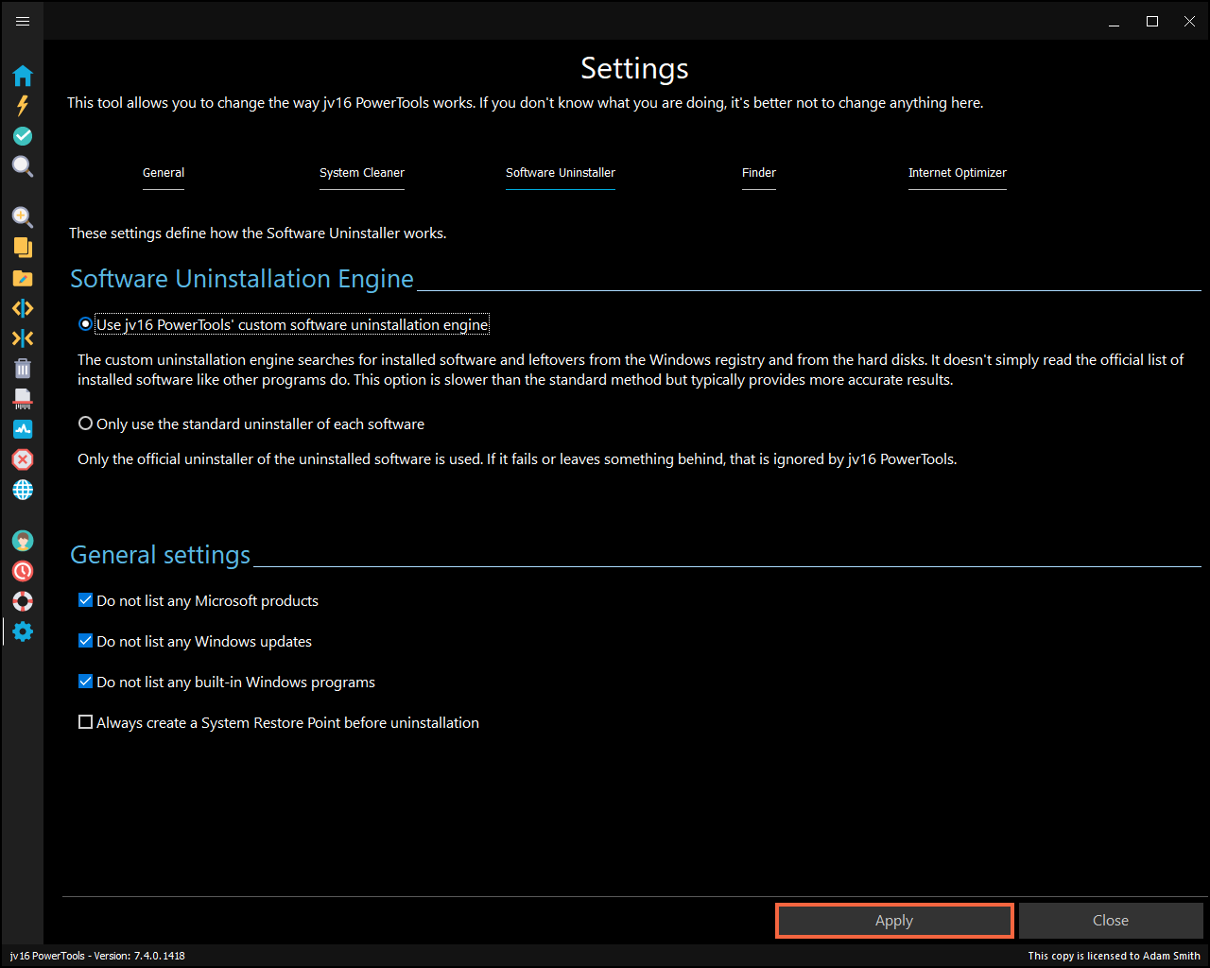Click the lightning bolt sidebar icon
The height and width of the screenshot is (968, 1210).
click(x=23, y=106)
